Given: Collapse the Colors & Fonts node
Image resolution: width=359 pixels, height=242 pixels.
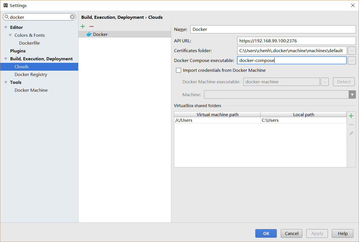Looking at the screenshot, I should (x=10, y=35).
